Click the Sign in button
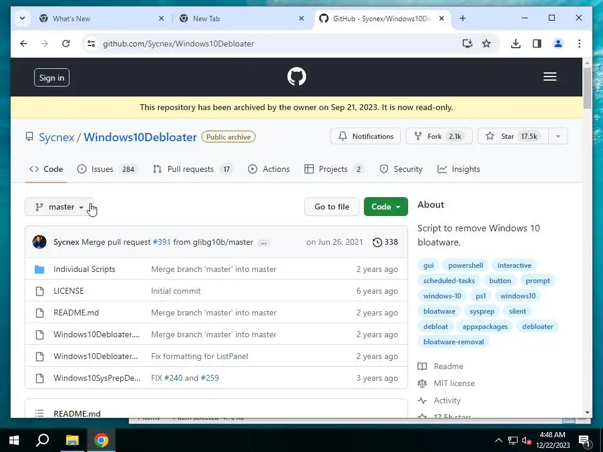 (52, 78)
